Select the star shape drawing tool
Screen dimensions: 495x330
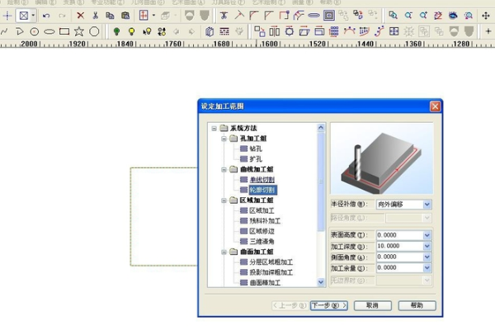tap(79, 31)
